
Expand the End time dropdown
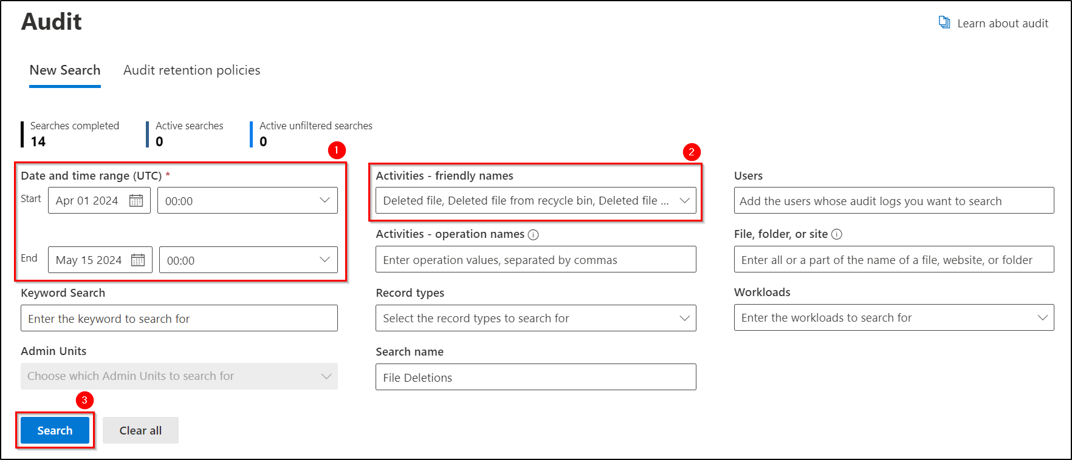[325, 260]
